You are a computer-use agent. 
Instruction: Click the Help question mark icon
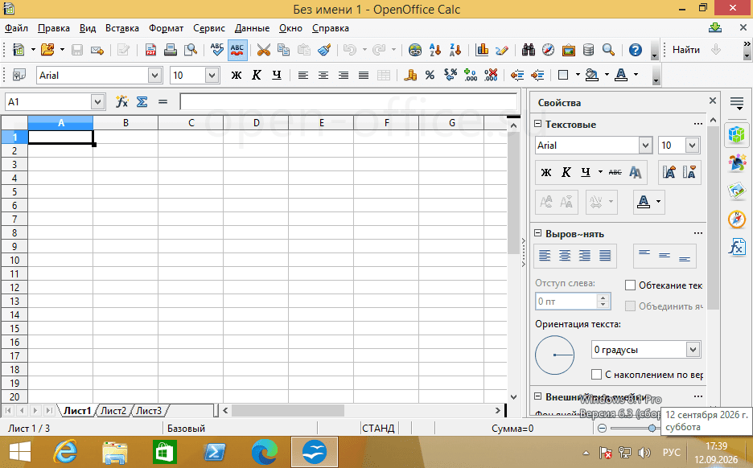[x=636, y=50]
